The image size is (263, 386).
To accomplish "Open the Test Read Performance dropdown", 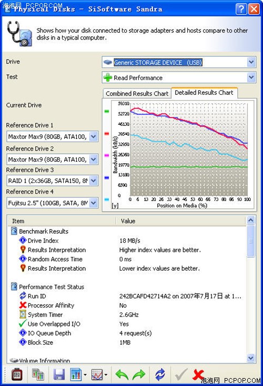I will pos(251,77).
